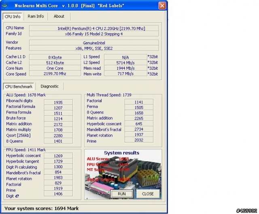Click the Digit e score 1406
The image size is (259, 214).
pyautogui.click(x=58, y=194)
